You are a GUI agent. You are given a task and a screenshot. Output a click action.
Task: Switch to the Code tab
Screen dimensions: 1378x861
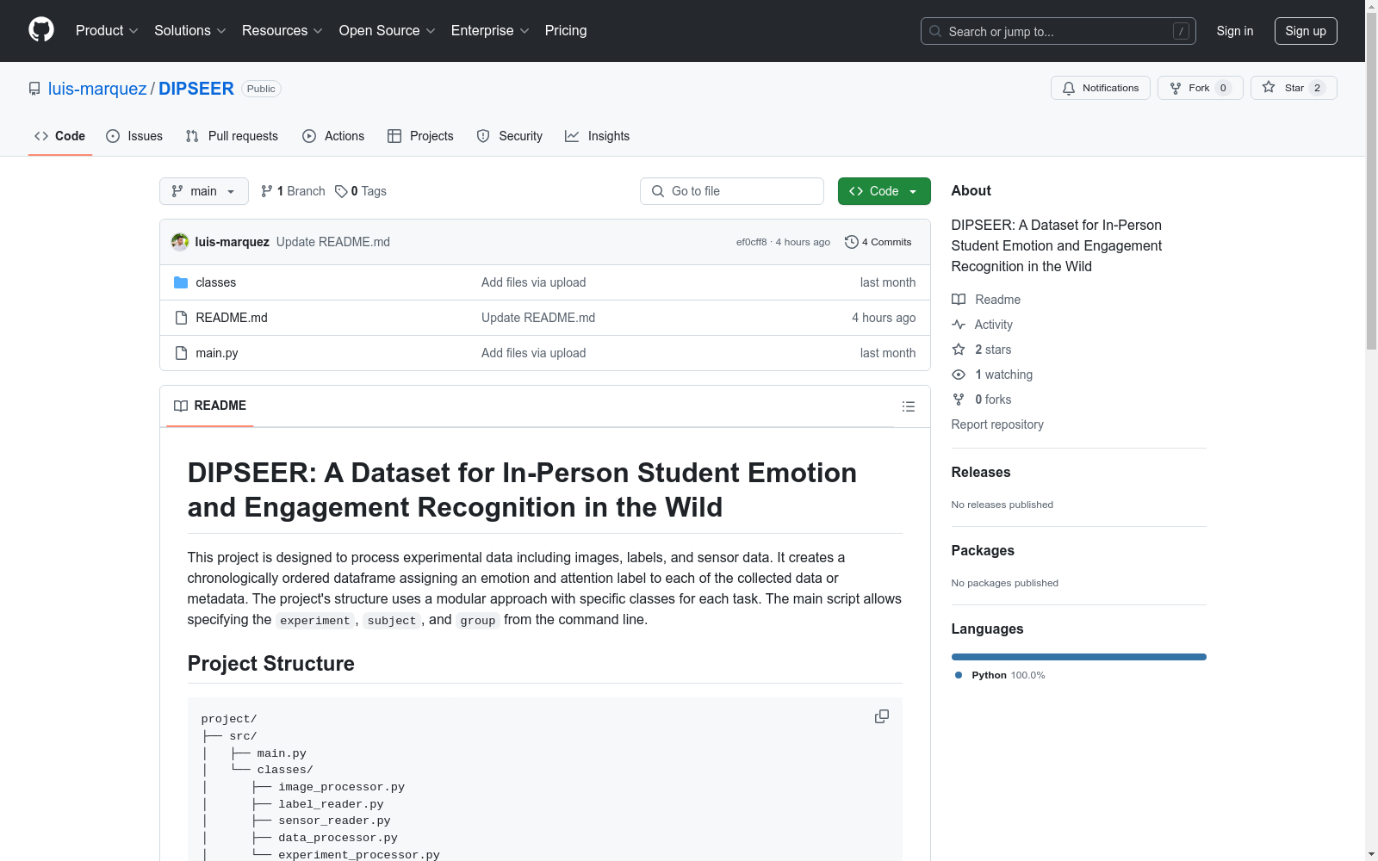point(60,136)
